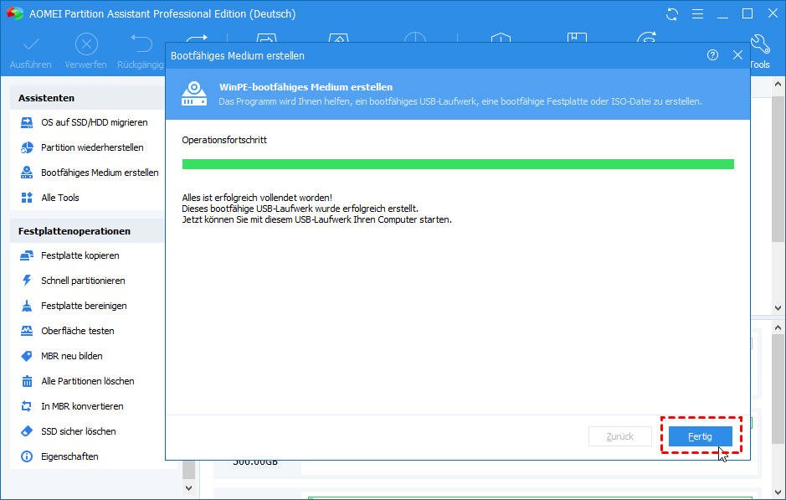Click the greyed Zurück button

(619, 436)
